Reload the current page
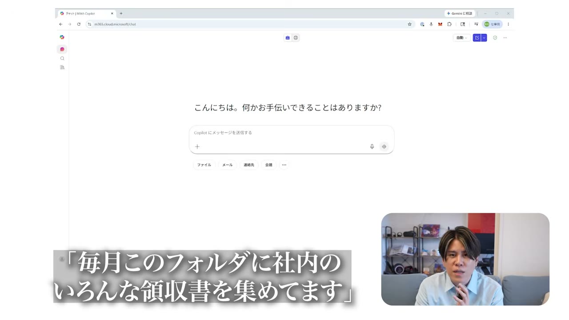Viewport: 569px width, 320px height. 79,24
